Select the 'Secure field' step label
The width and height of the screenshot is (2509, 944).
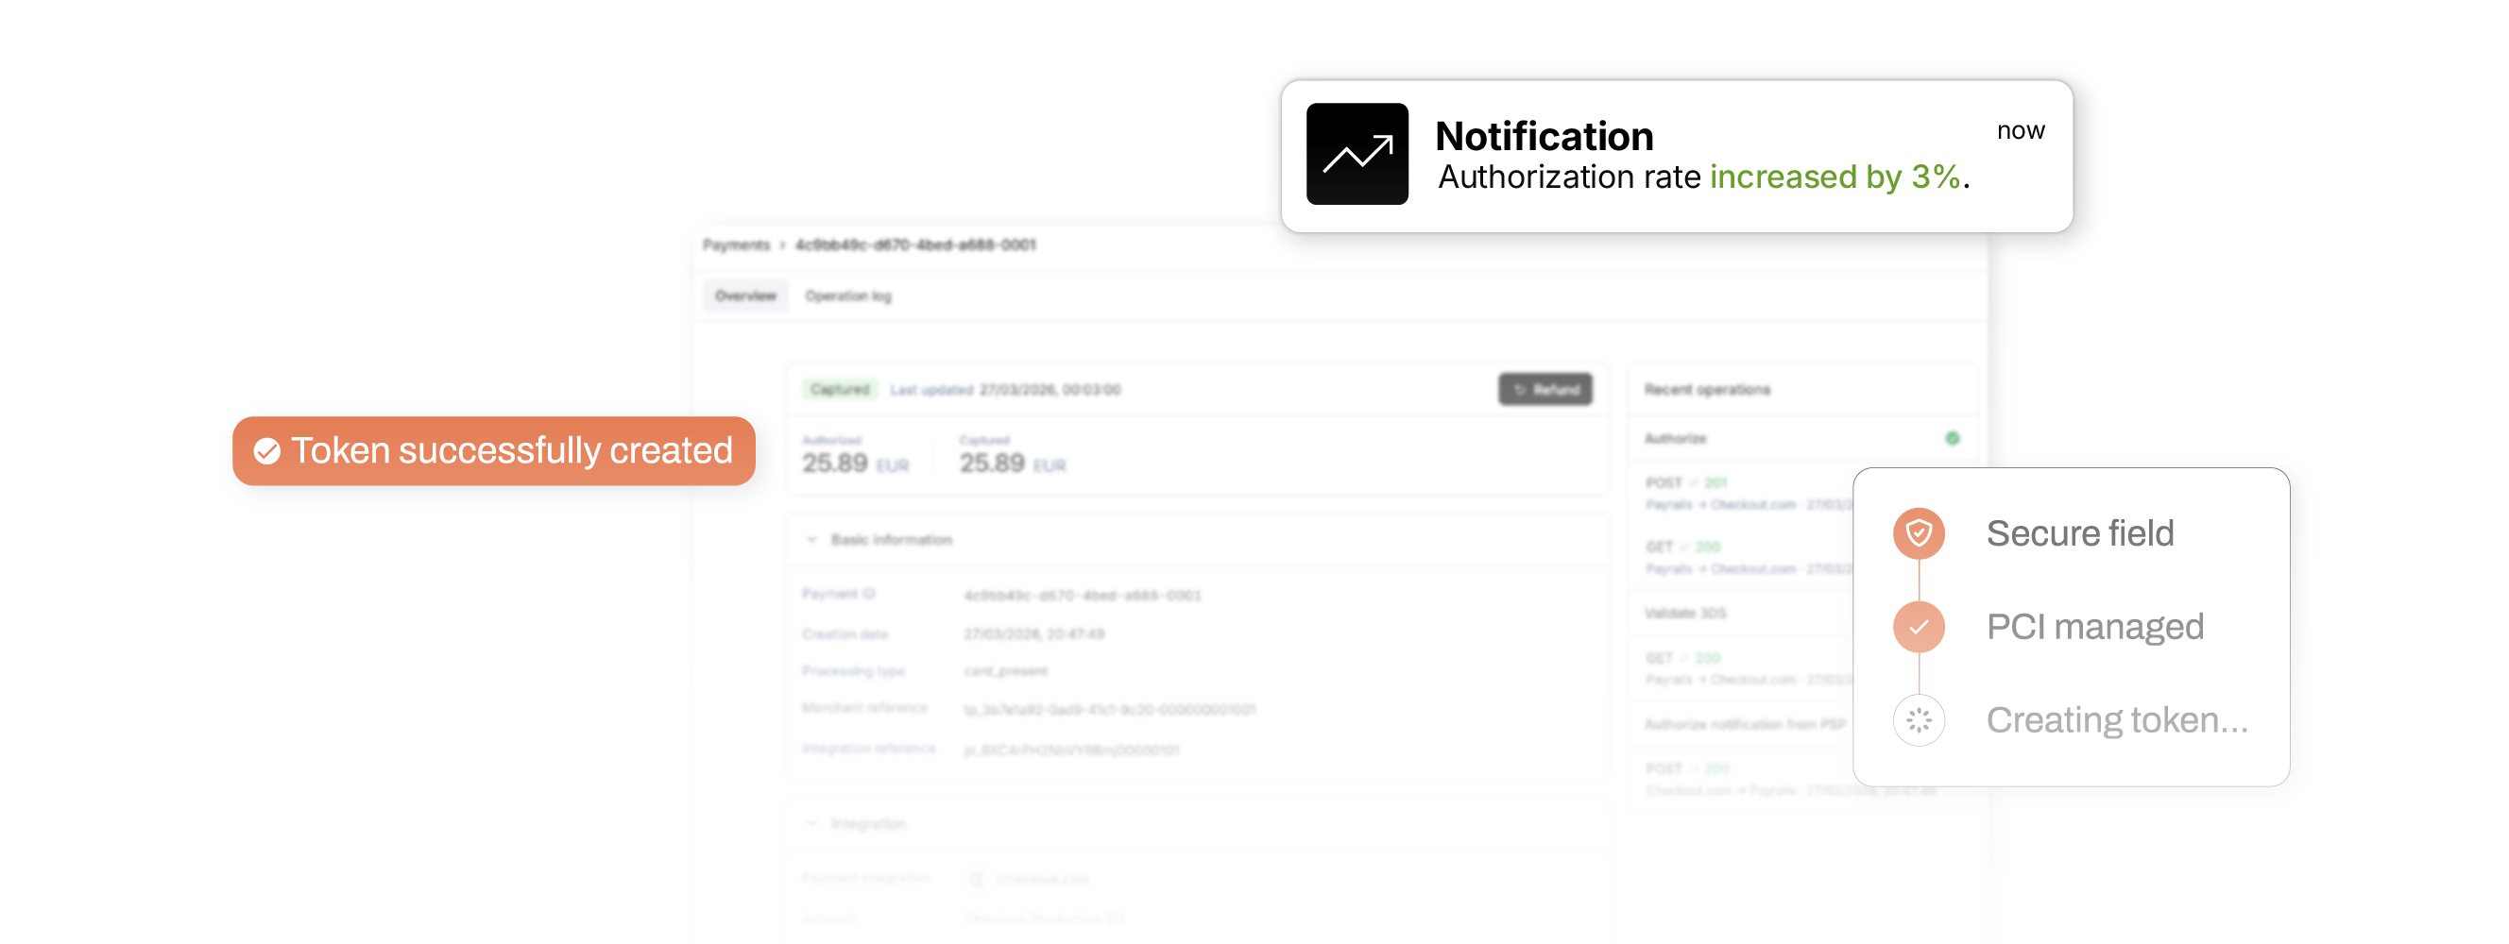[2079, 533]
